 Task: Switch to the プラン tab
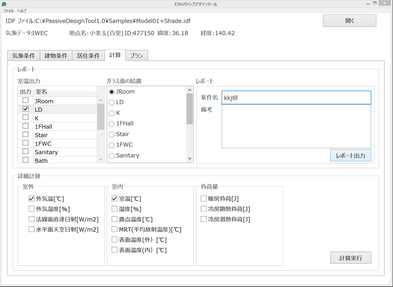click(137, 56)
